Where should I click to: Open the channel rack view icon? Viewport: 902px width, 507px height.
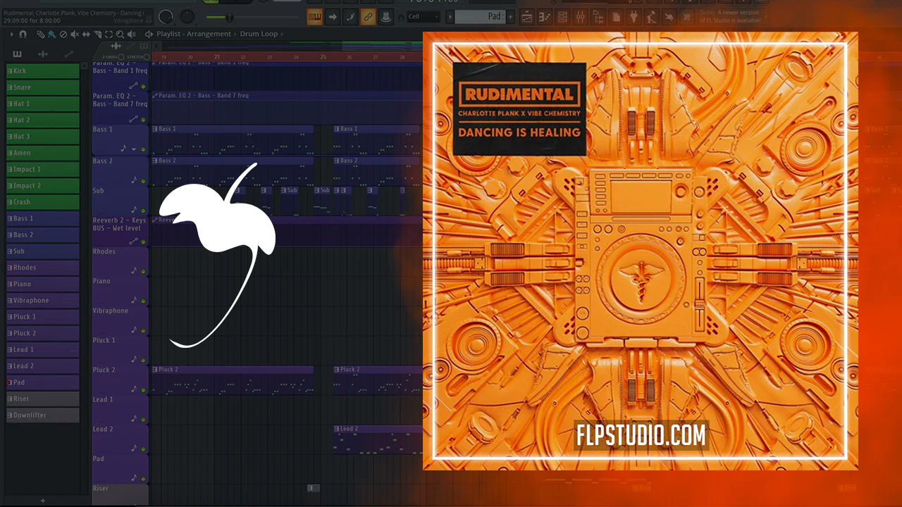pyautogui.click(x=563, y=17)
